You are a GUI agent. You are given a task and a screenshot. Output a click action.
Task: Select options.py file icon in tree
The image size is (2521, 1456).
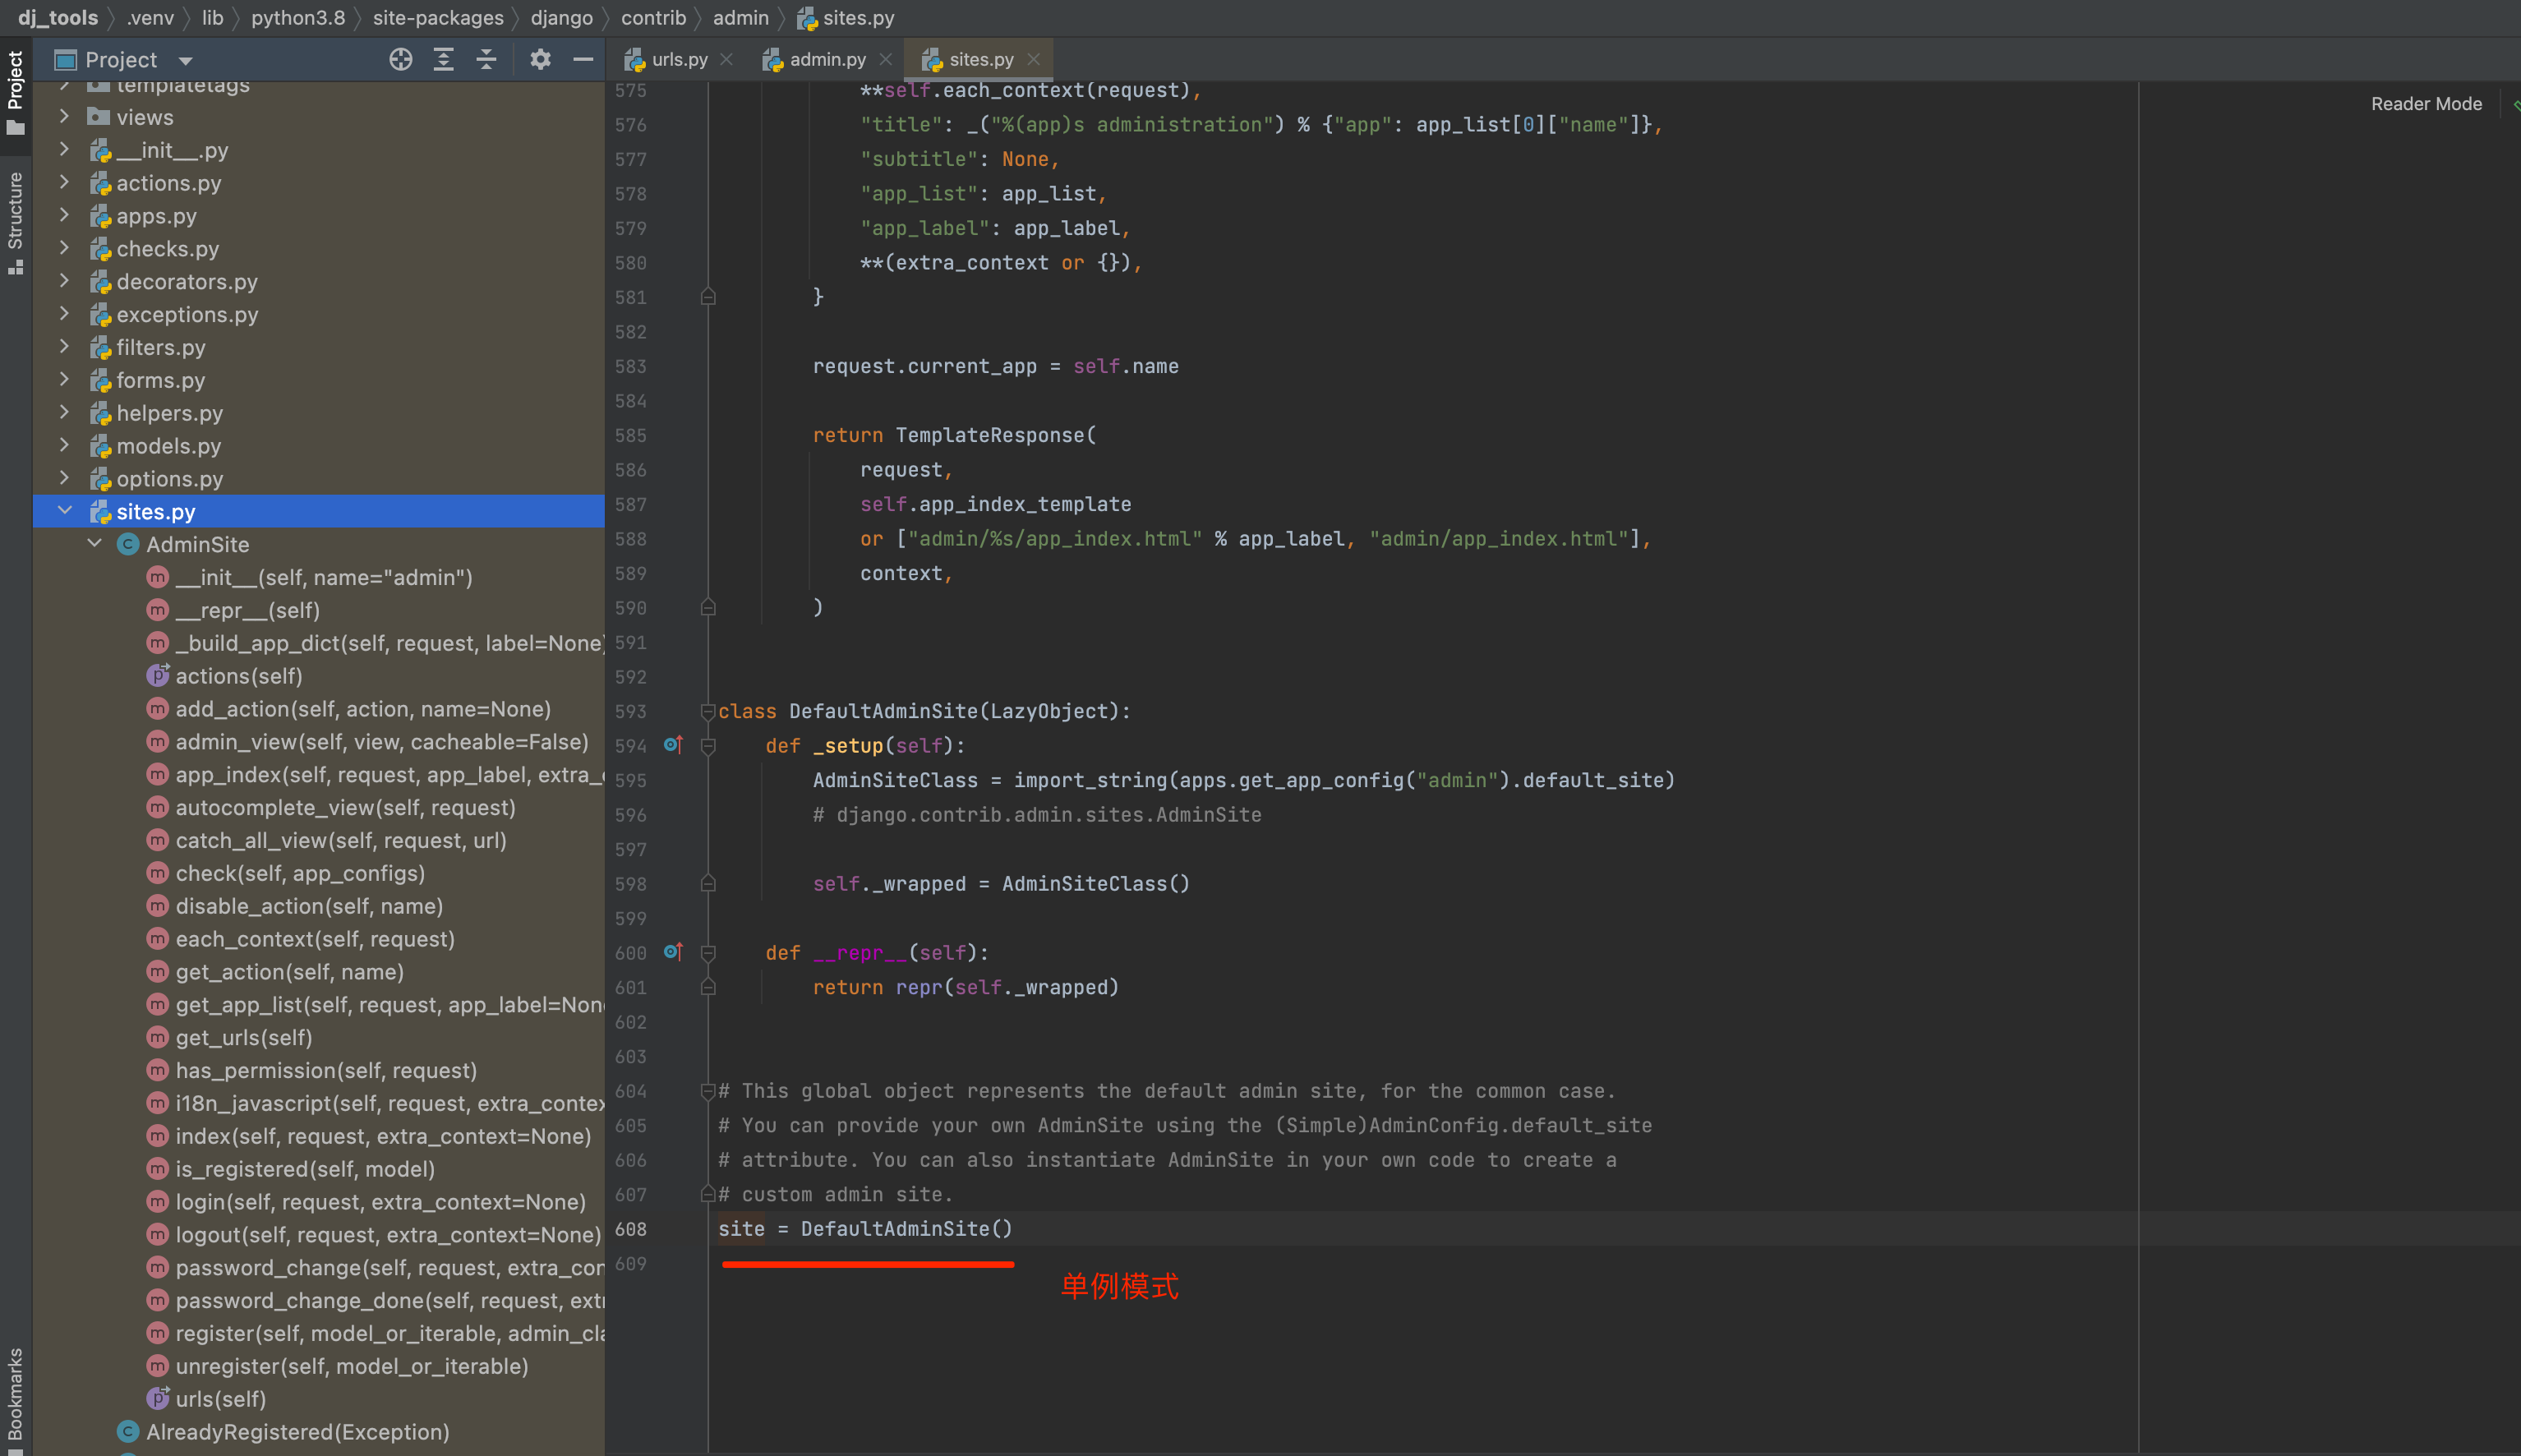tap(100, 479)
